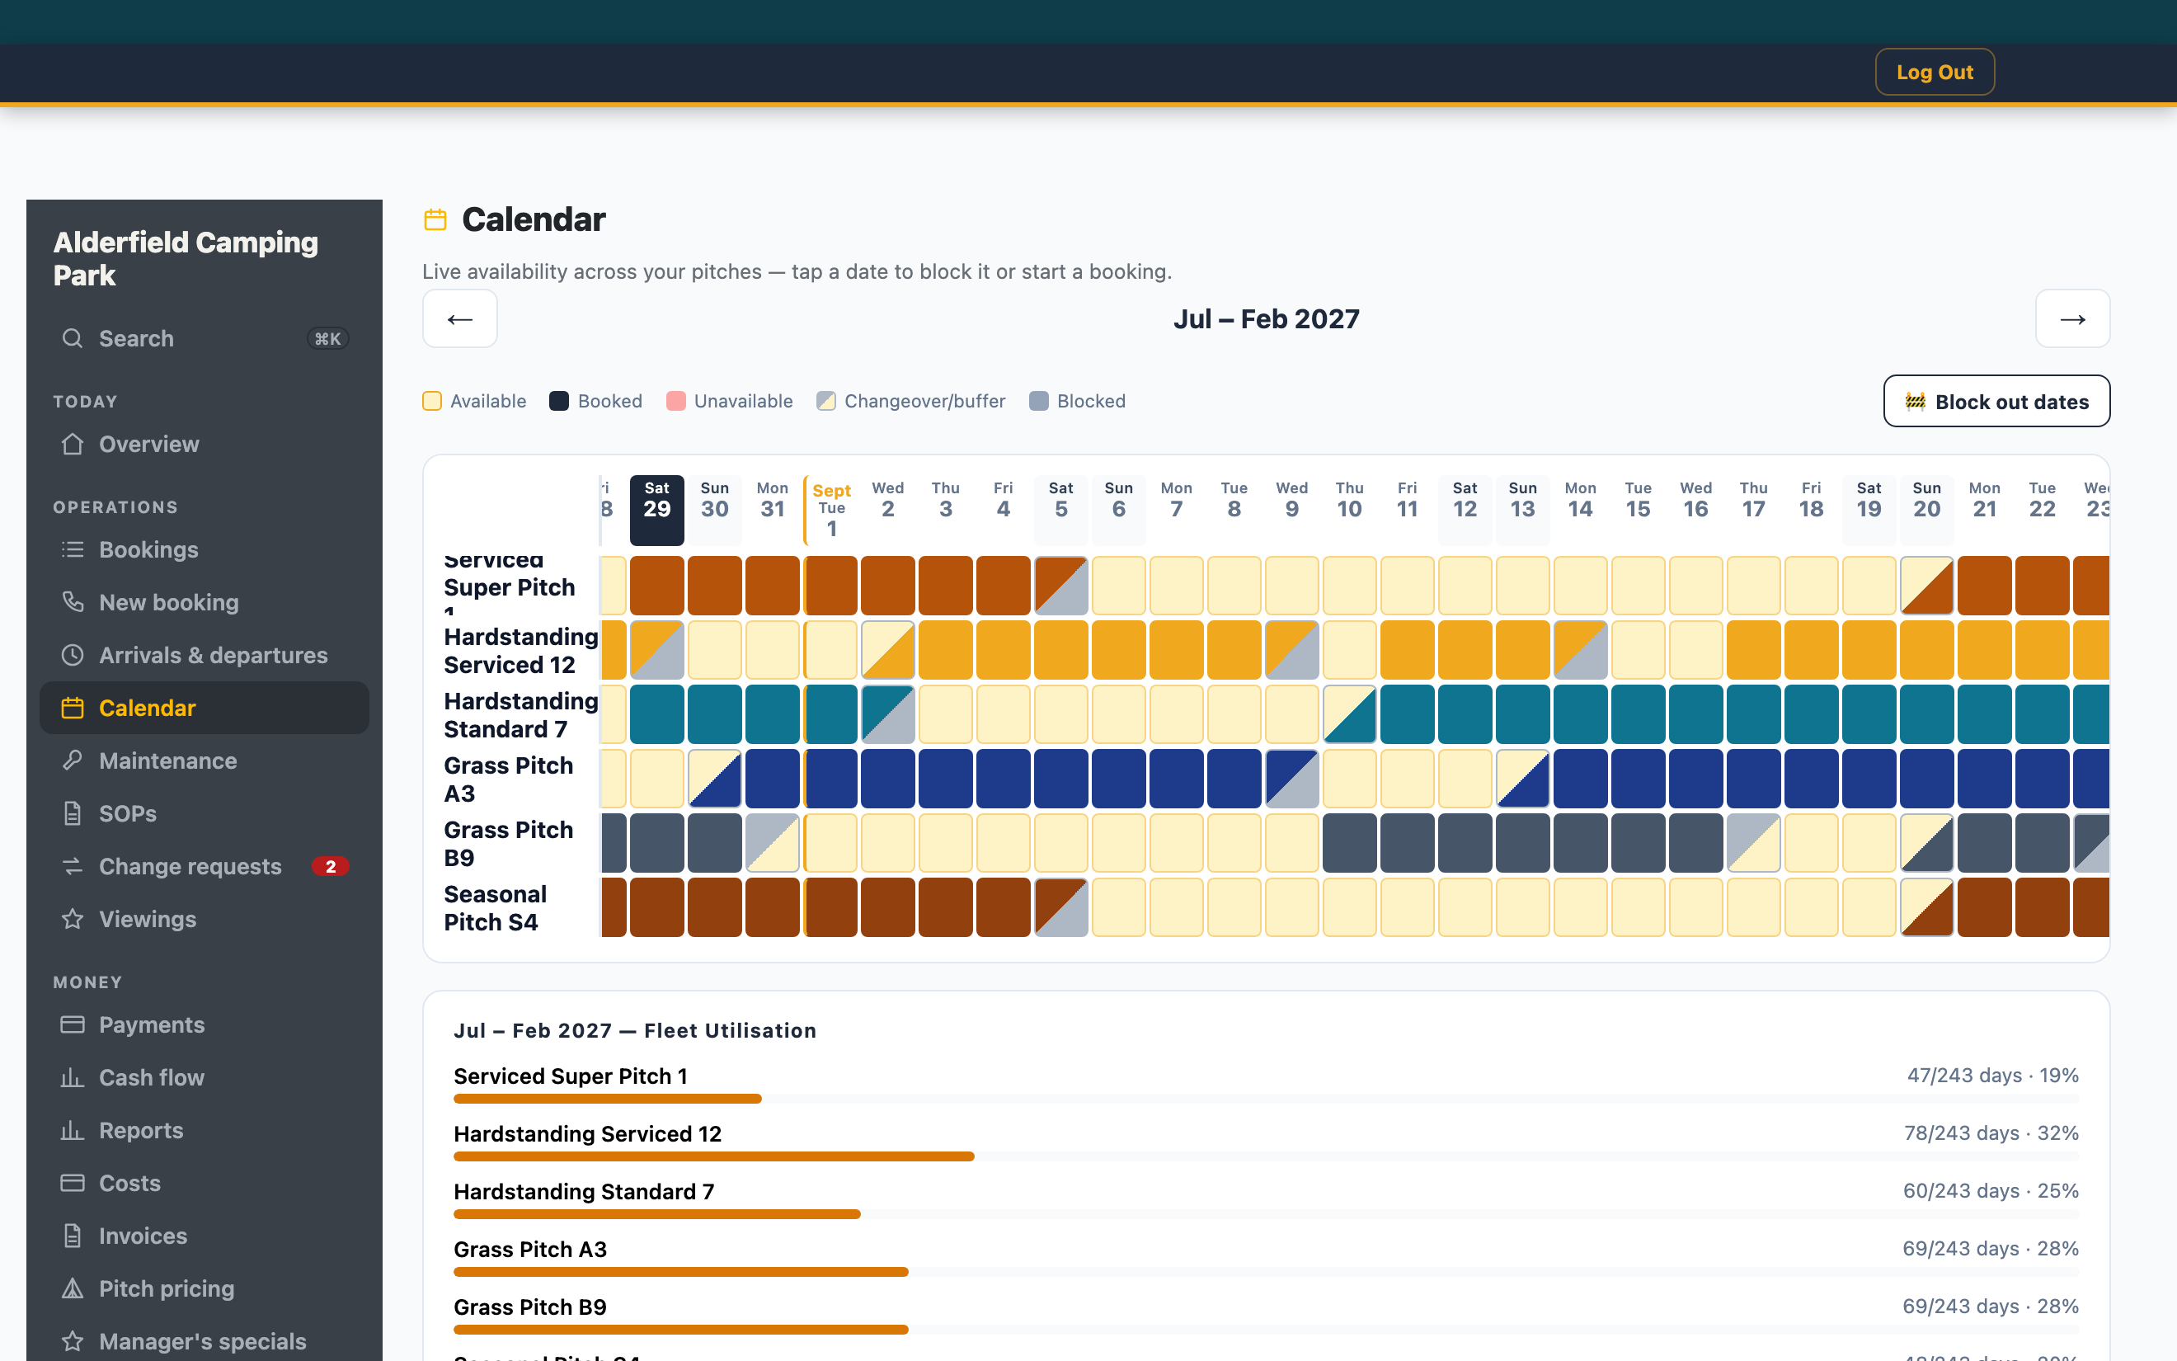Open Pitch pricing page
Viewport: 2177px width, 1361px height.
point(205,1289)
